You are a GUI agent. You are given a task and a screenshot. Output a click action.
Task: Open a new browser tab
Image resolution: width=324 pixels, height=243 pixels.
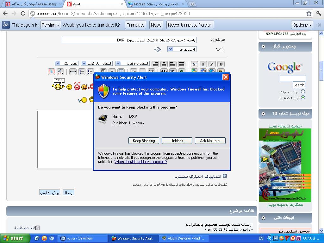click(192, 4)
